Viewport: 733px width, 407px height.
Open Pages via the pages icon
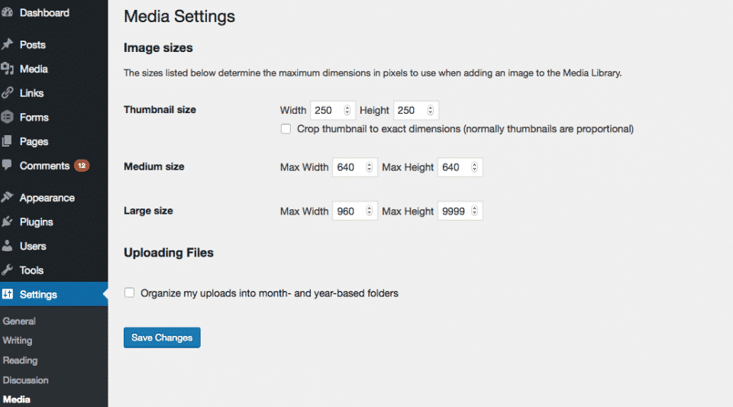point(7,141)
